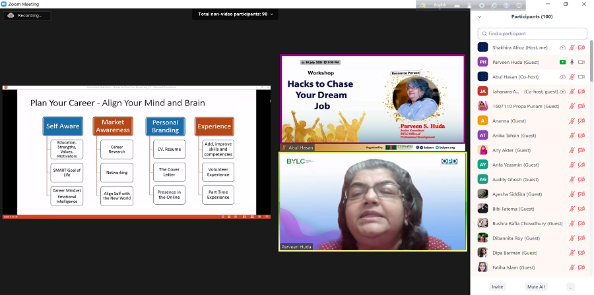Toggle Shakhira Afroz's muted microphone
Image resolution: width=594 pixels, height=295 pixels.
click(572, 47)
